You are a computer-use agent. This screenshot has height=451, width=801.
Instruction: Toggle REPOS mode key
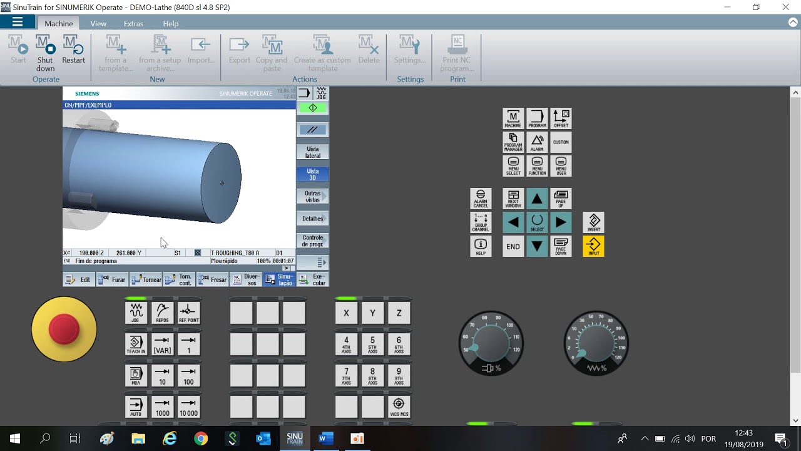pos(162,313)
